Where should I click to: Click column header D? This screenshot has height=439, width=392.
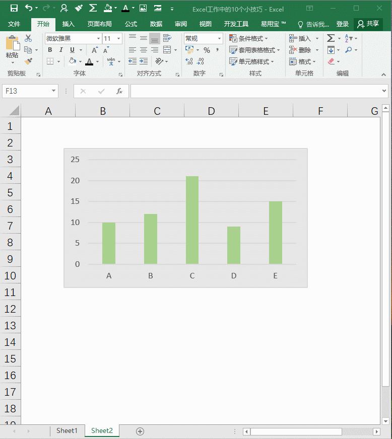(211, 111)
